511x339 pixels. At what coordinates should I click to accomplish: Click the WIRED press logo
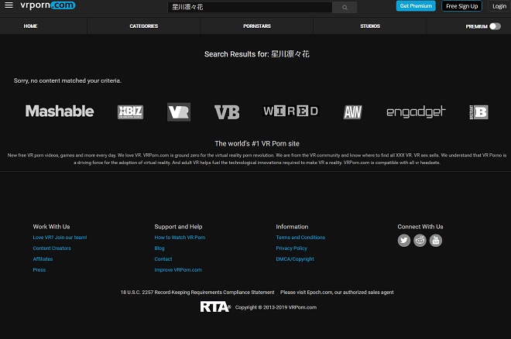pyautogui.click(x=290, y=111)
